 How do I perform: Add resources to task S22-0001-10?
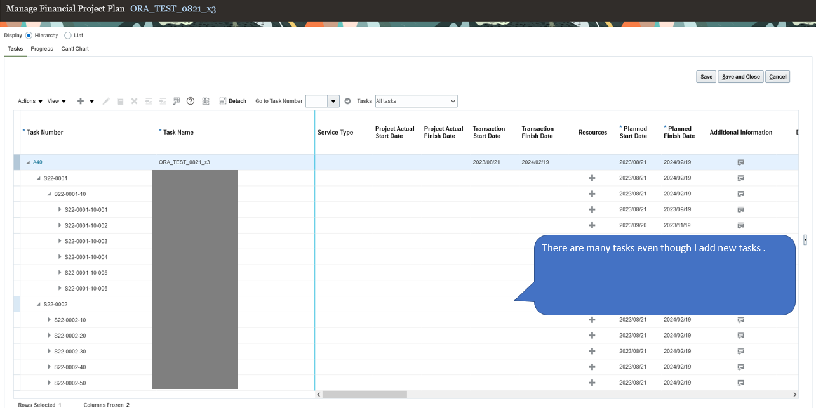pos(592,194)
